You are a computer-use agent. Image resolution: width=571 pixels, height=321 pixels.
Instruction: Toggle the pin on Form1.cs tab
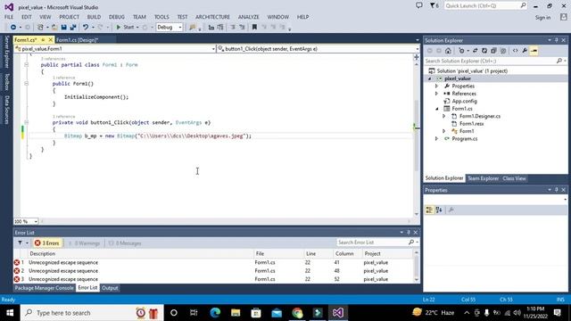coord(43,39)
